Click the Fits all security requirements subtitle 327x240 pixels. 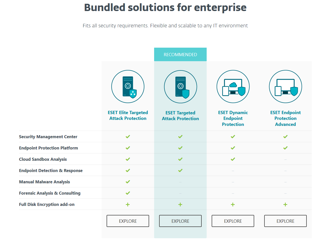point(165,26)
